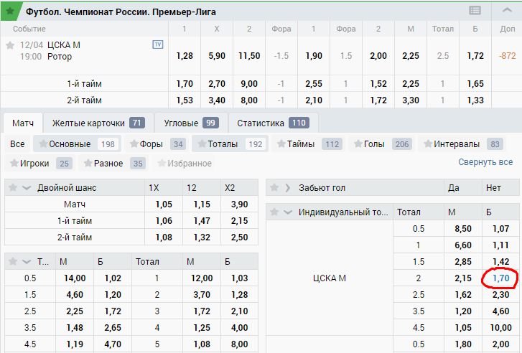Select the 1,28 odds for ЦСКА М win
The image size is (522, 353).
pos(185,56)
